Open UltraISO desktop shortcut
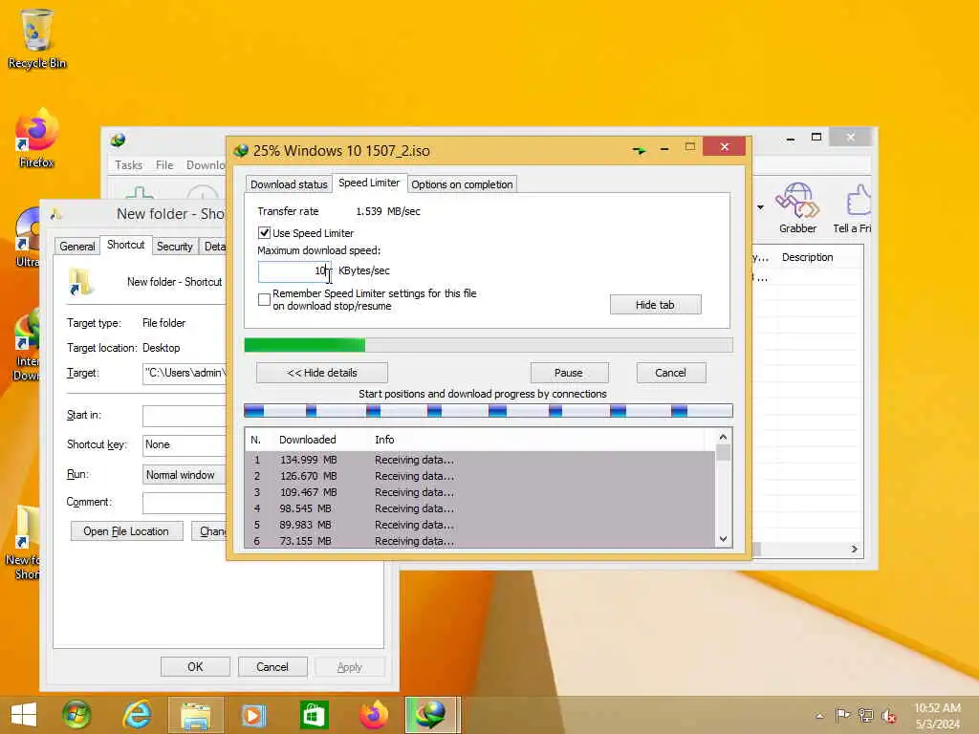The width and height of the screenshot is (979, 734). (x=28, y=237)
